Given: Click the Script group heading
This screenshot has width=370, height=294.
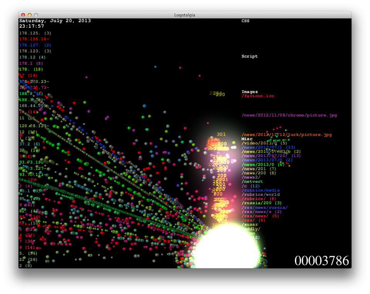Looking at the screenshot, I should [250, 56].
